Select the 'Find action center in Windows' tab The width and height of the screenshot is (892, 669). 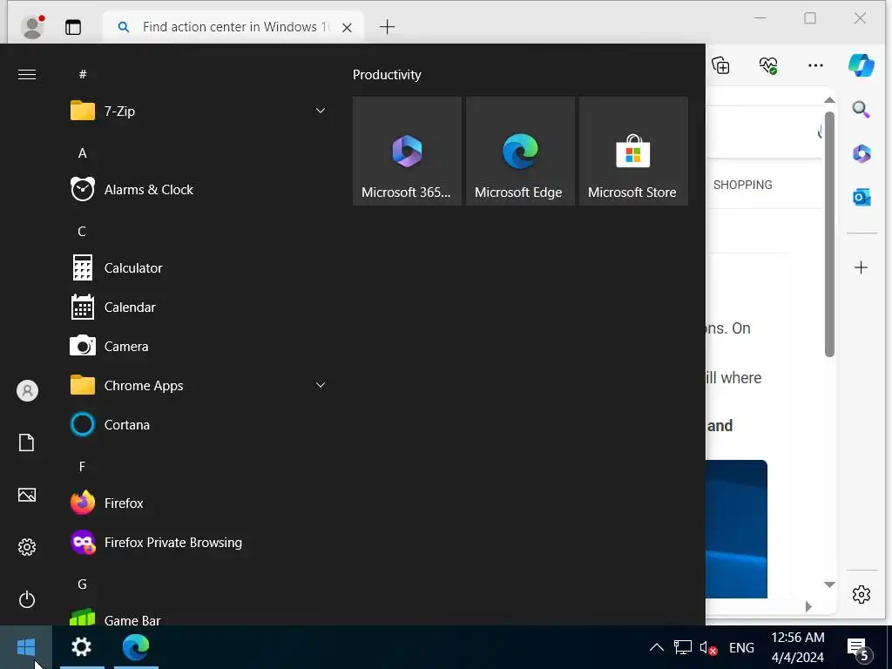coord(233,27)
